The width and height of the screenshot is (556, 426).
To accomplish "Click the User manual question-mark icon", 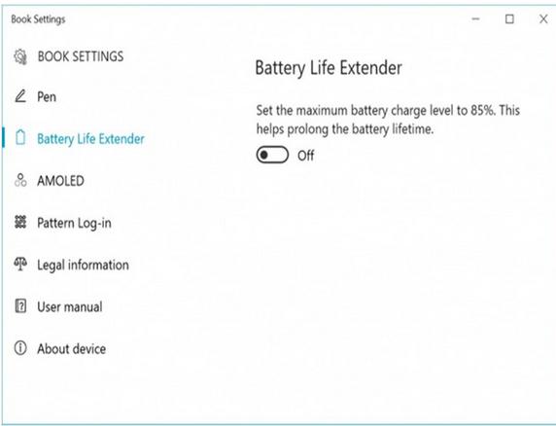I will coord(20,306).
